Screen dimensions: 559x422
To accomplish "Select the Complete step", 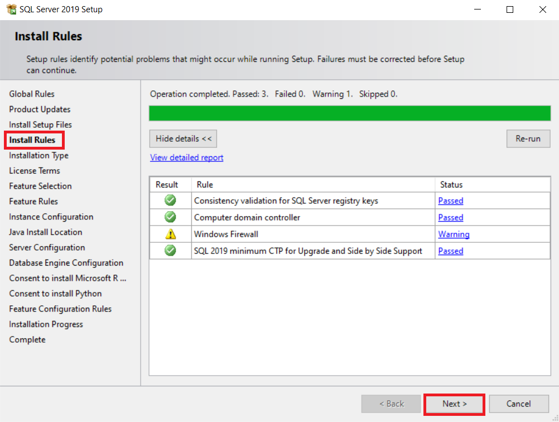I will click(x=27, y=339).
